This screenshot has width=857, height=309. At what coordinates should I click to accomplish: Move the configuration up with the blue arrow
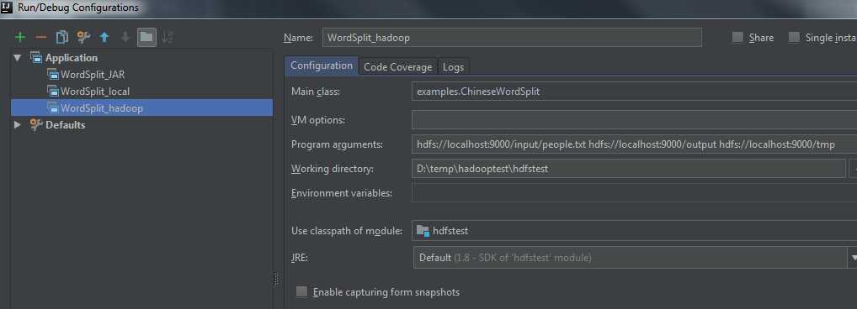pyautogui.click(x=104, y=37)
